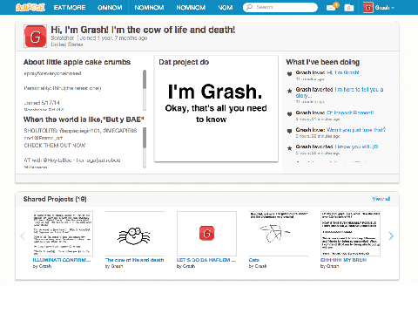This screenshot has width=418, height=314.
Task: Open the My Stuff folder icon
Action: point(348,8)
